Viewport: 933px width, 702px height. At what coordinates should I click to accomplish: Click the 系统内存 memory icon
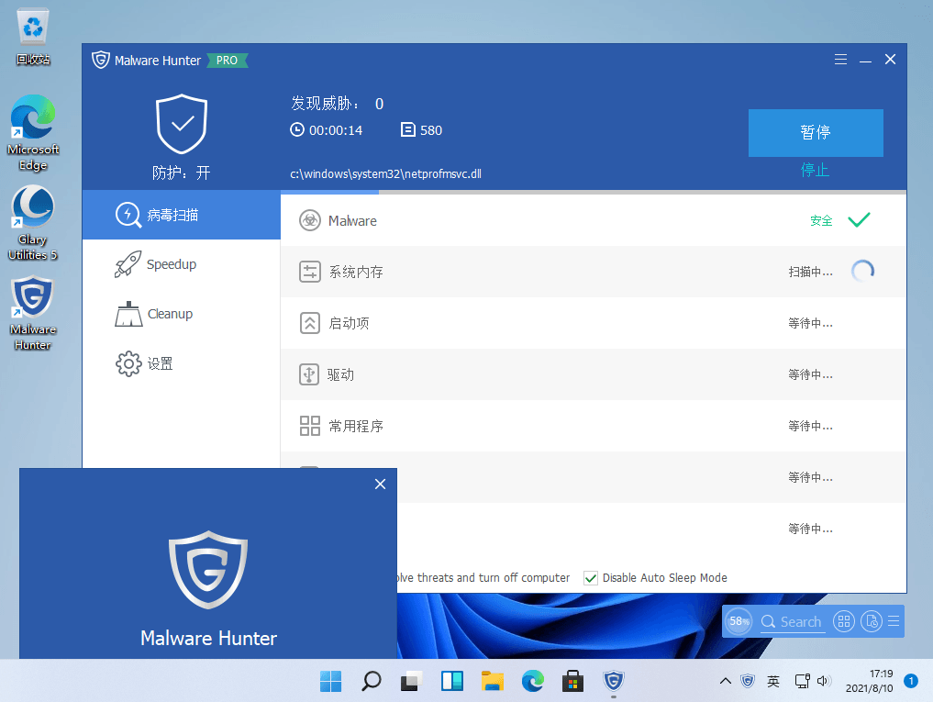(x=310, y=273)
